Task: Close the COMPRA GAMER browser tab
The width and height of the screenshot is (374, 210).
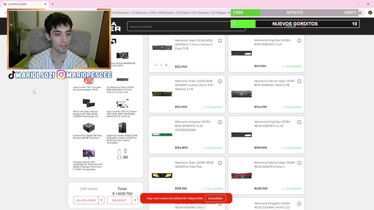Action: (x=45, y=4)
